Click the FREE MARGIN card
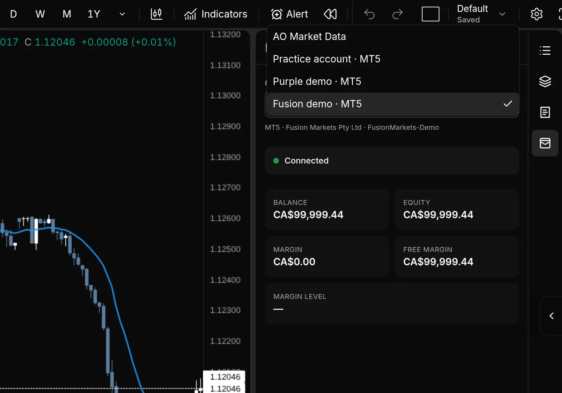 coord(457,257)
